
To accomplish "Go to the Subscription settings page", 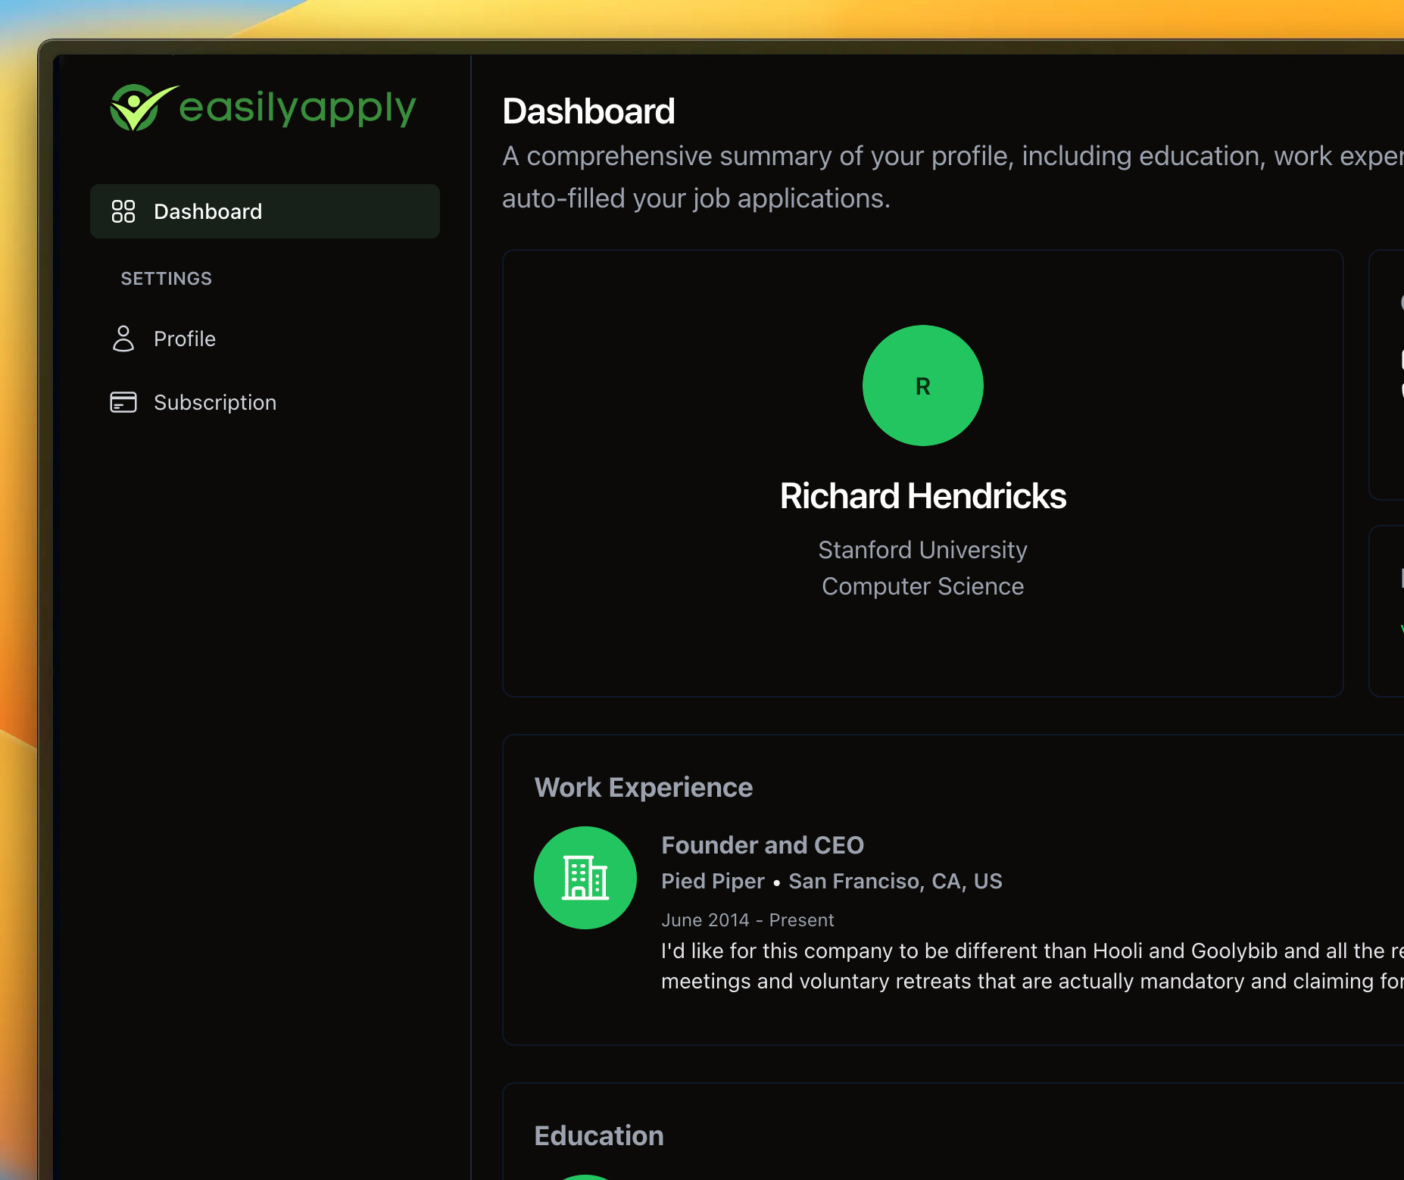I will tap(214, 402).
